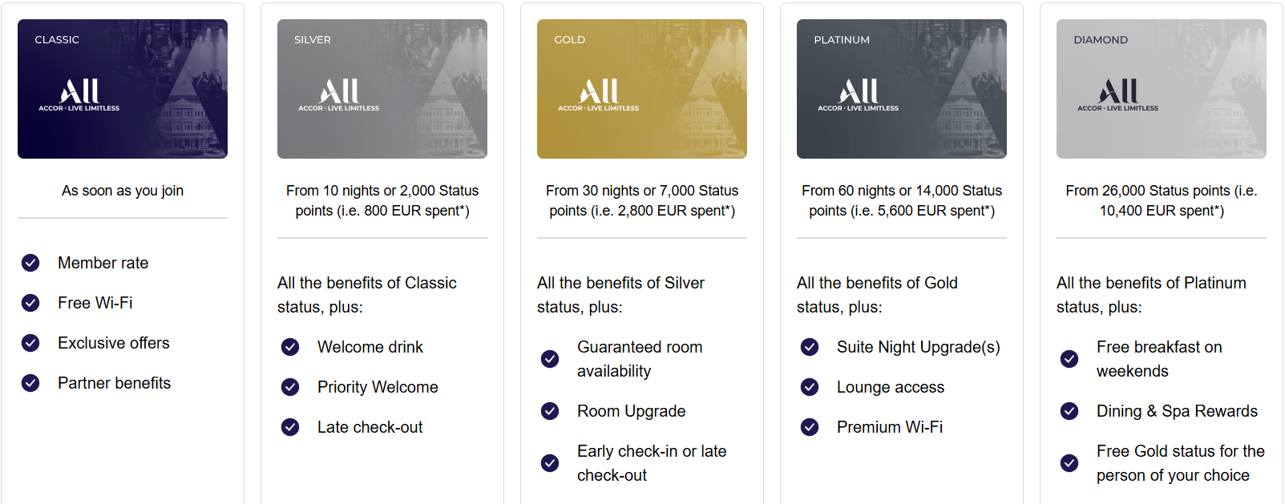
Task: Click the check icon next to Priority Welcome
Action: click(290, 387)
